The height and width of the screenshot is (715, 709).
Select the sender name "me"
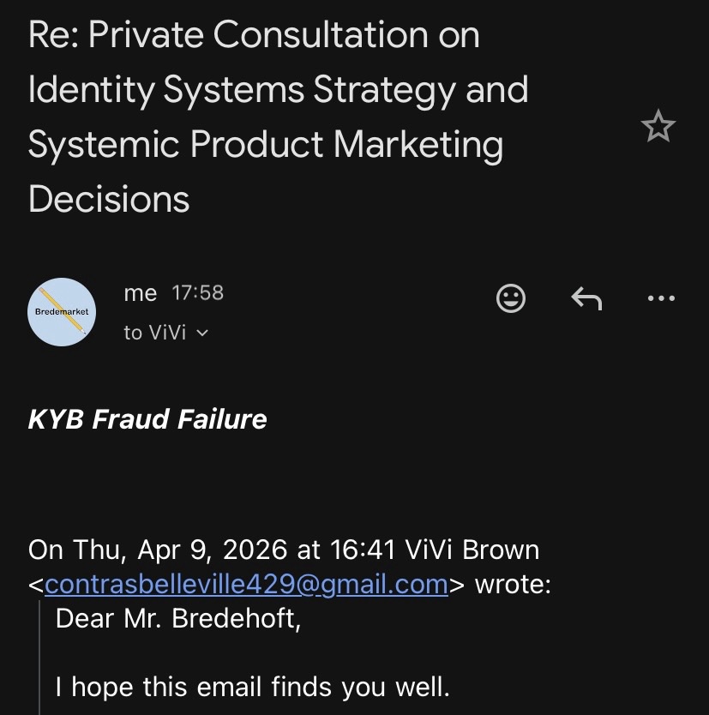pos(141,293)
